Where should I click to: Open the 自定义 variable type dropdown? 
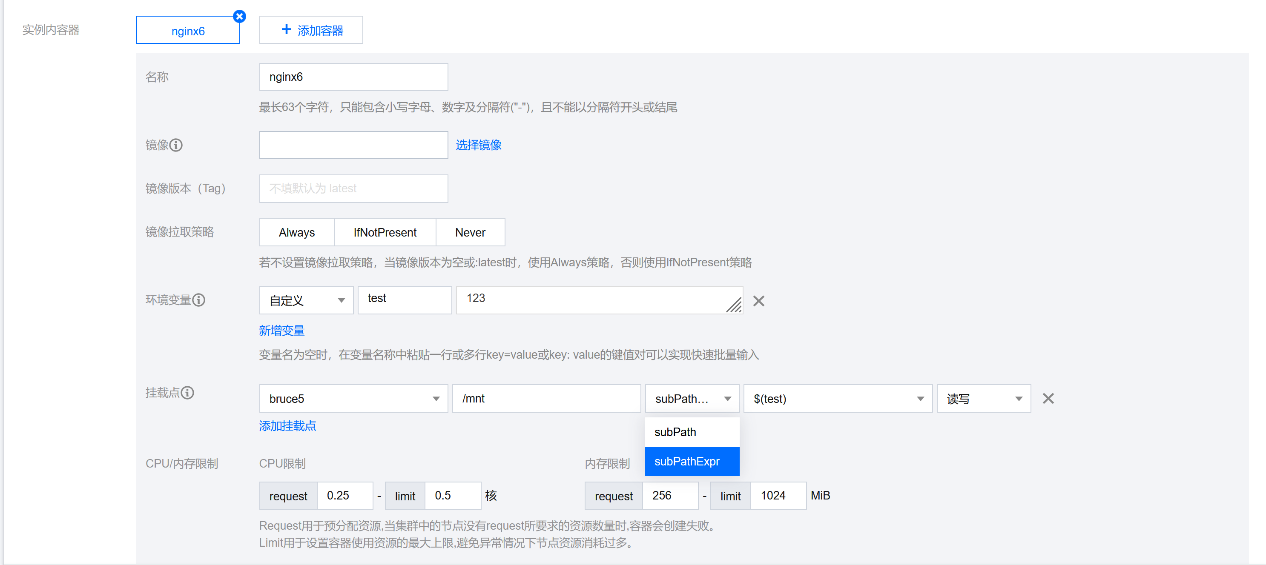306,300
